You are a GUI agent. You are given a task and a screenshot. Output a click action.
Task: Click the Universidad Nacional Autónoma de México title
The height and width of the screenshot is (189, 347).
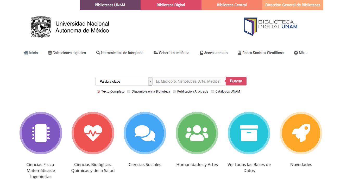pos(82,27)
